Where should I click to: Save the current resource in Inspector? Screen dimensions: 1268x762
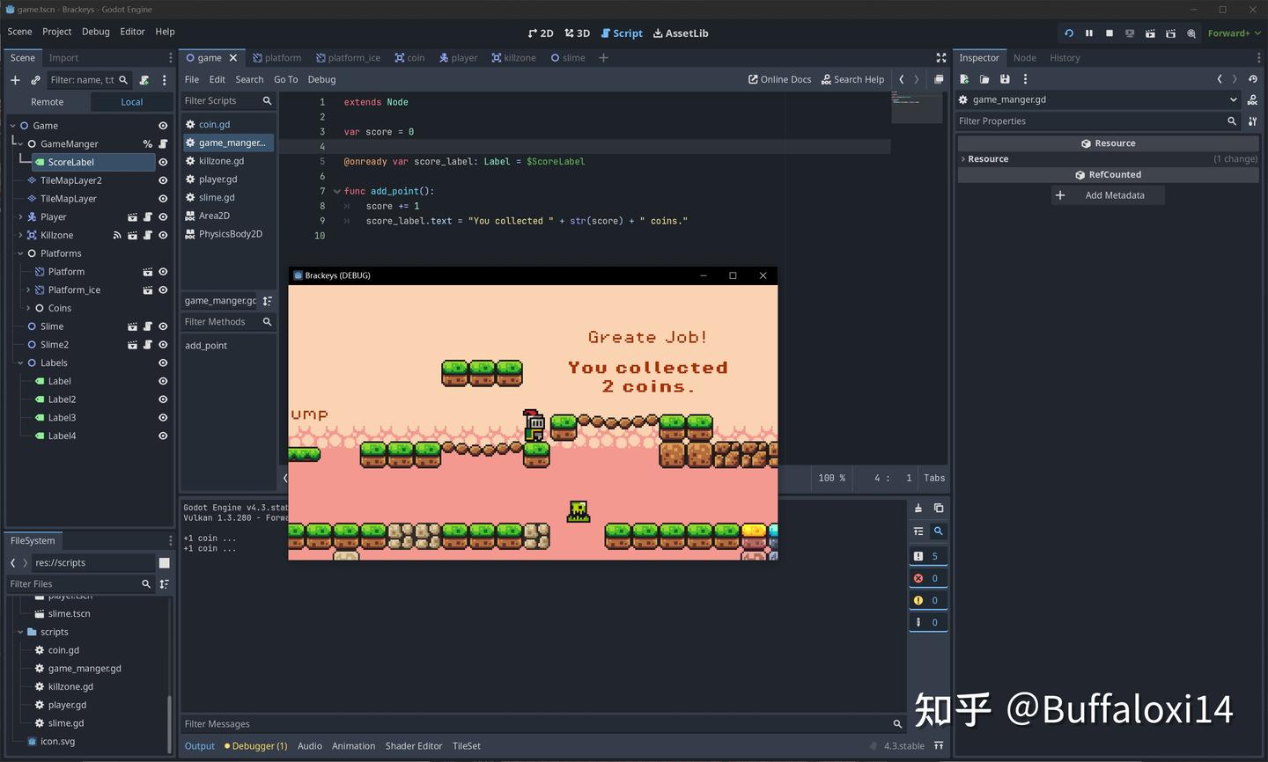1005,79
